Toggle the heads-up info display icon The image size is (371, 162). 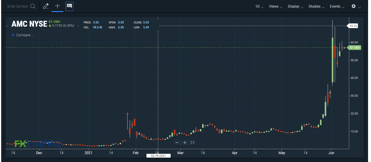[x=69, y=6]
